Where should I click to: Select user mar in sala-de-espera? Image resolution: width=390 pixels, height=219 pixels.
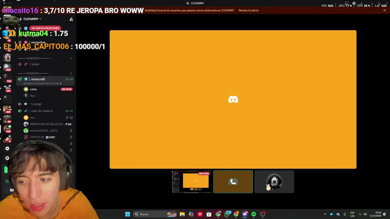(32, 118)
